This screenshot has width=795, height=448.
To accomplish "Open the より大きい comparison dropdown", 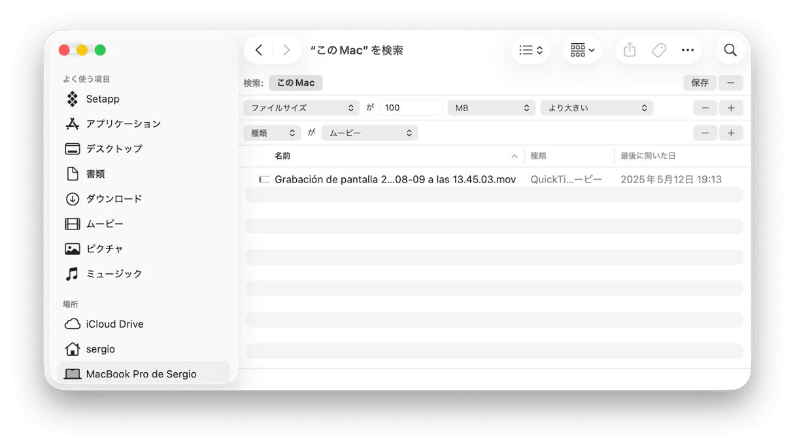I will [x=596, y=107].
